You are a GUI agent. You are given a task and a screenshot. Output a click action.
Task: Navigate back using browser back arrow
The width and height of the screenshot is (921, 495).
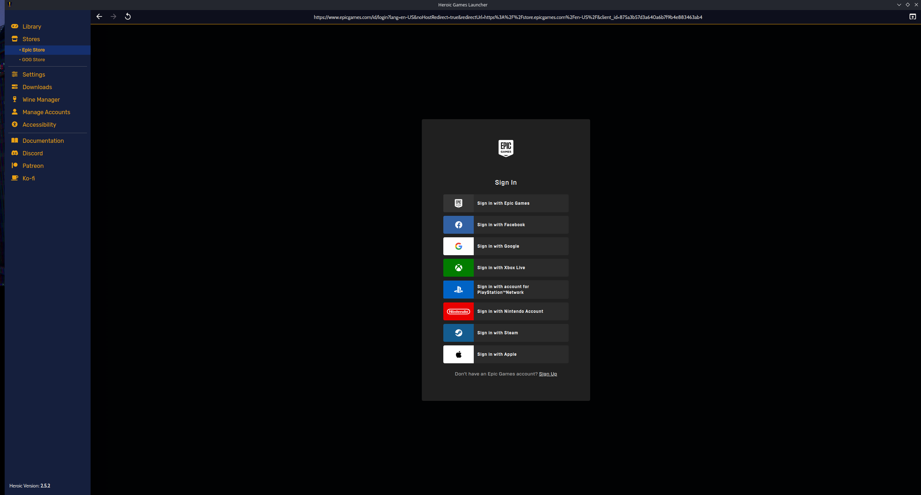(99, 16)
